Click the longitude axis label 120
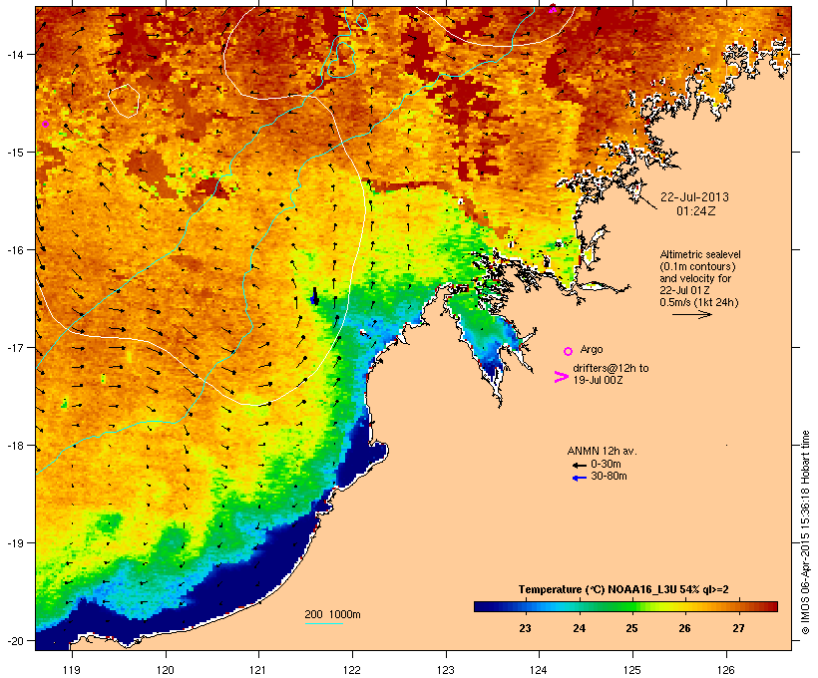 (166, 670)
